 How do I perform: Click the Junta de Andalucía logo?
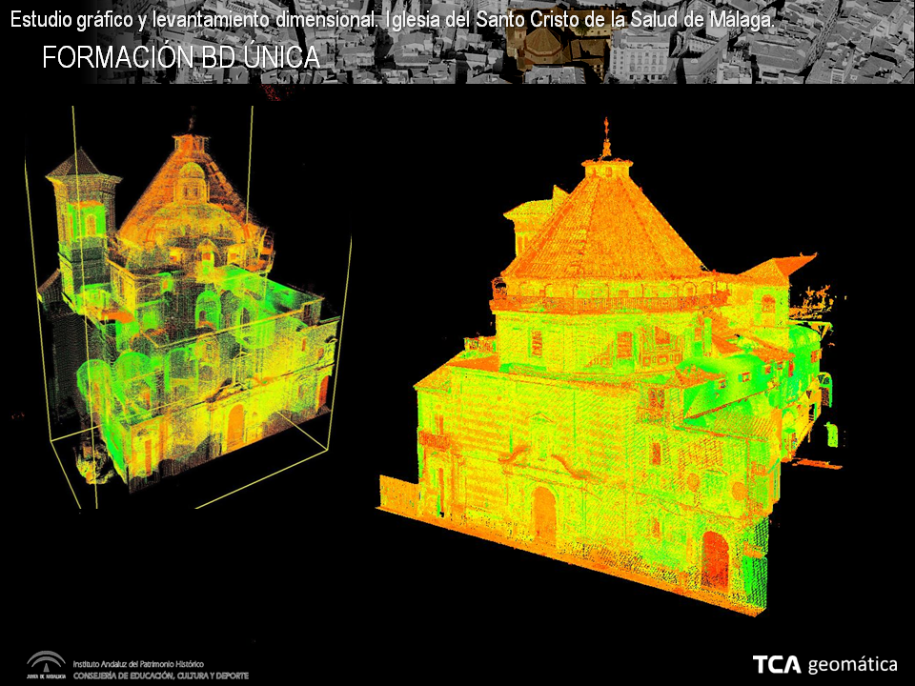click(x=46, y=664)
